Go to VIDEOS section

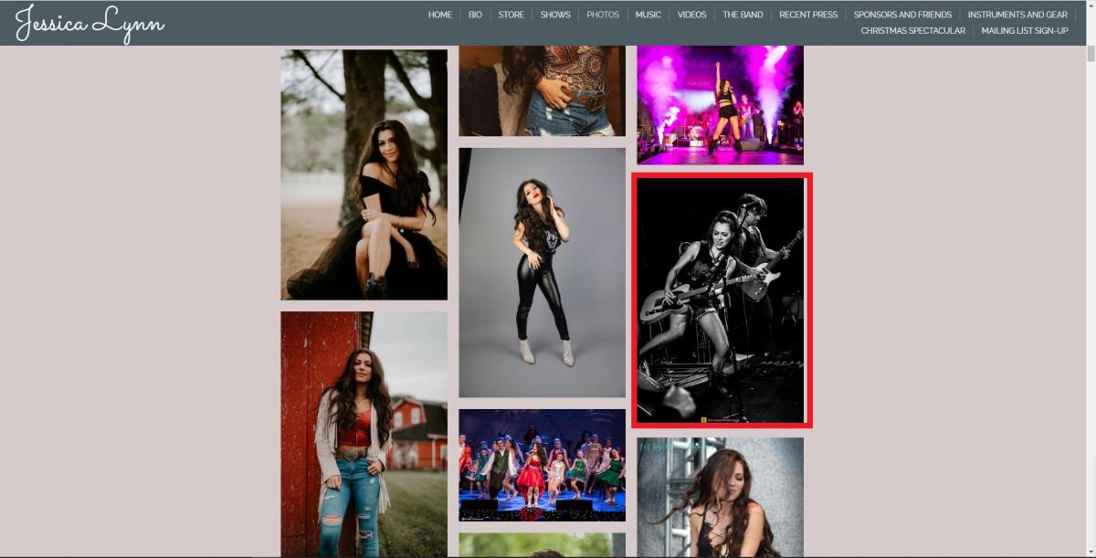691,15
